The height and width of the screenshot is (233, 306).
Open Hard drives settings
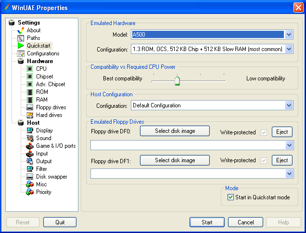pyautogui.click(x=49, y=115)
